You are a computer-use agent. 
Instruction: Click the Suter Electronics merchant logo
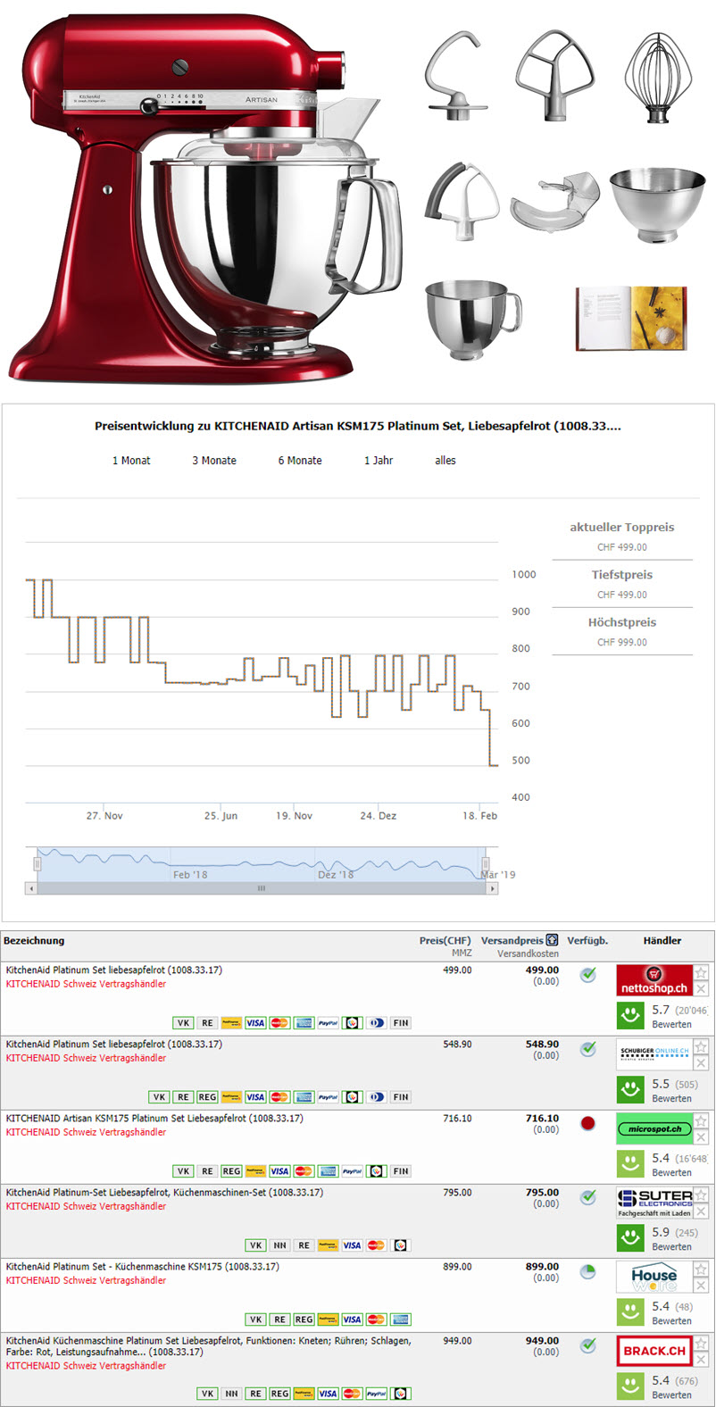tap(654, 1202)
